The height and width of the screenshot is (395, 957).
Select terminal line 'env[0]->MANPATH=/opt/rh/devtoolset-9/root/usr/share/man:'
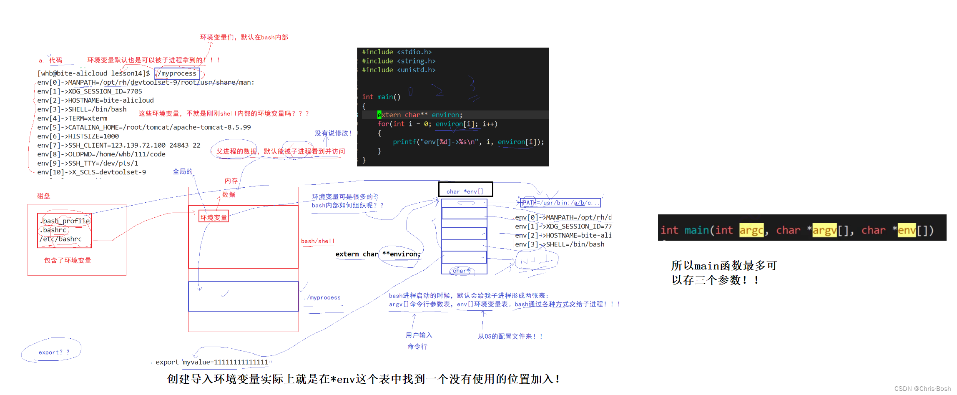pos(146,83)
